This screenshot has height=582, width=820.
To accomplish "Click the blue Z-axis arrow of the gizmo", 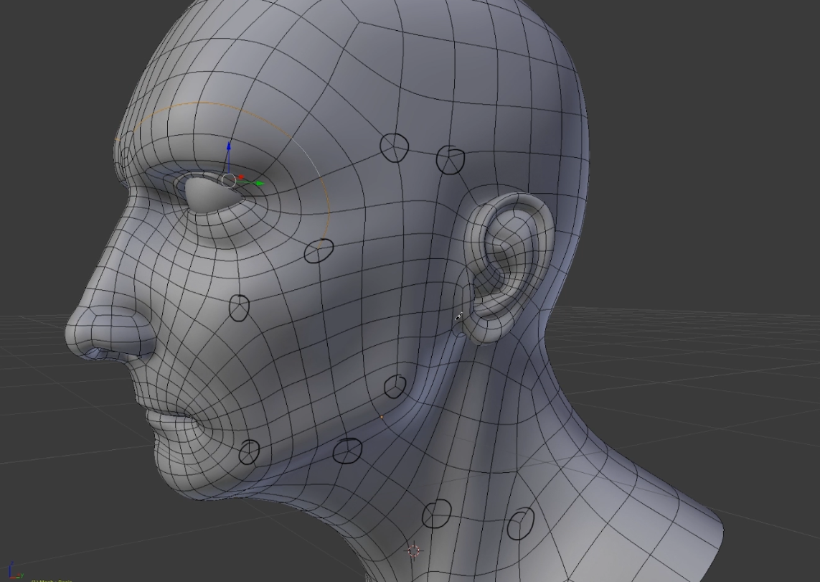I will pyautogui.click(x=229, y=147).
